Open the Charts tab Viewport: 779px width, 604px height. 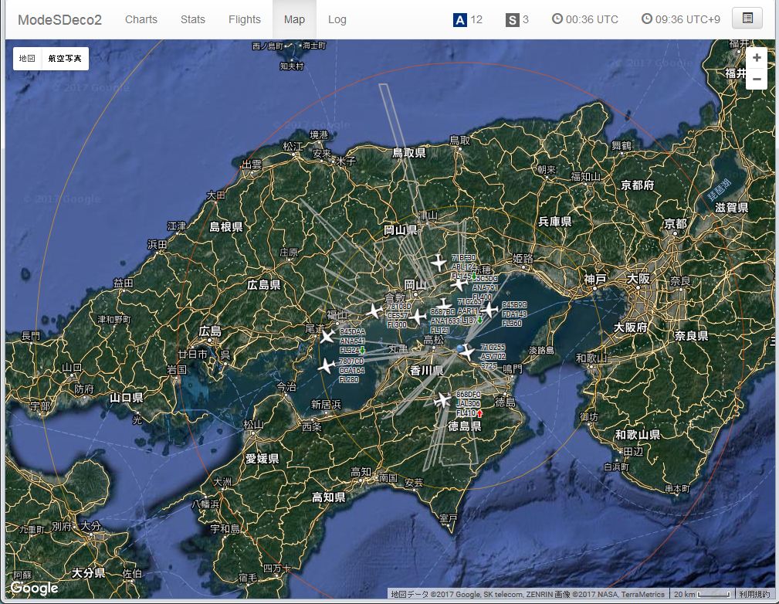pyautogui.click(x=141, y=19)
